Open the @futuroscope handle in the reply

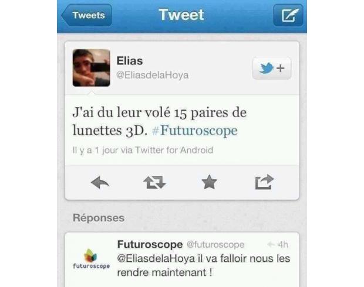coord(215,245)
